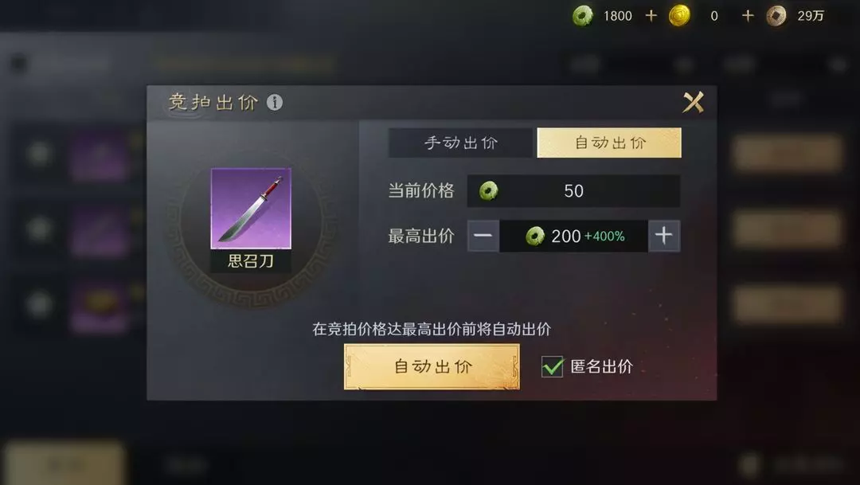Tap the jade icon in 最高出价 row
The height and width of the screenshot is (485, 860).
tap(535, 237)
